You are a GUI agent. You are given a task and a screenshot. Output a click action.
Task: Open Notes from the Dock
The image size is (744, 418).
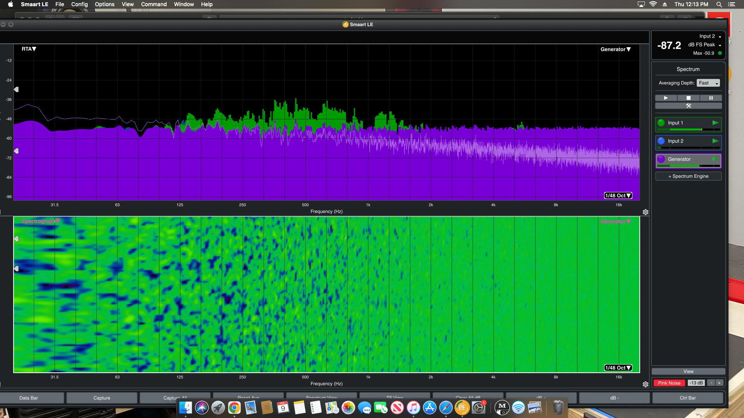(x=300, y=407)
